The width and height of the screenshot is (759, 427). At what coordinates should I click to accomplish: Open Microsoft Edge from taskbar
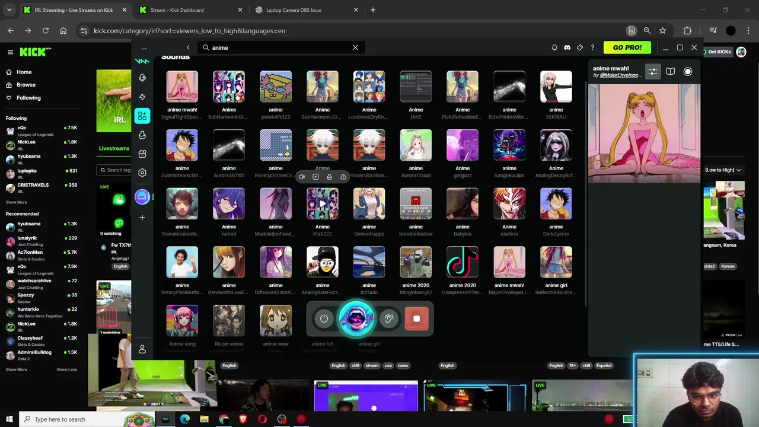tap(185, 419)
